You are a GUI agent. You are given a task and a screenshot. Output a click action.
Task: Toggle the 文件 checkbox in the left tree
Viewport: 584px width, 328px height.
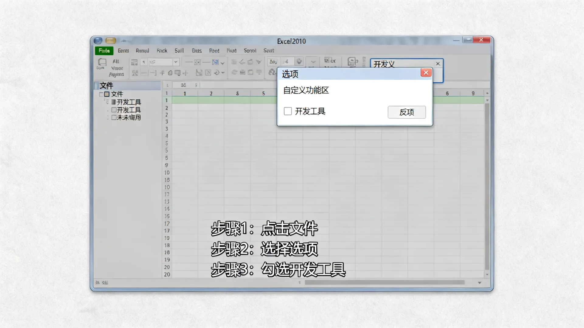tap(107, 94)
